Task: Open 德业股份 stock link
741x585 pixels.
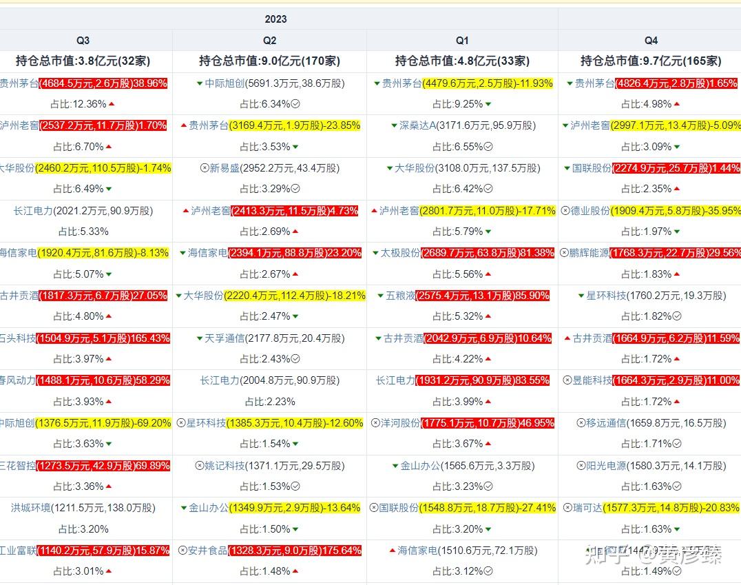Action: [x=590, y=211]
